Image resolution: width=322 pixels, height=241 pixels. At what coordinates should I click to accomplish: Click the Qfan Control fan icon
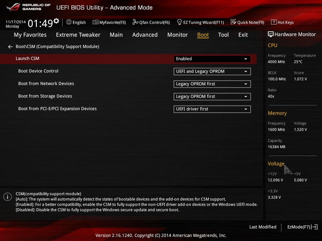[135, 22]
